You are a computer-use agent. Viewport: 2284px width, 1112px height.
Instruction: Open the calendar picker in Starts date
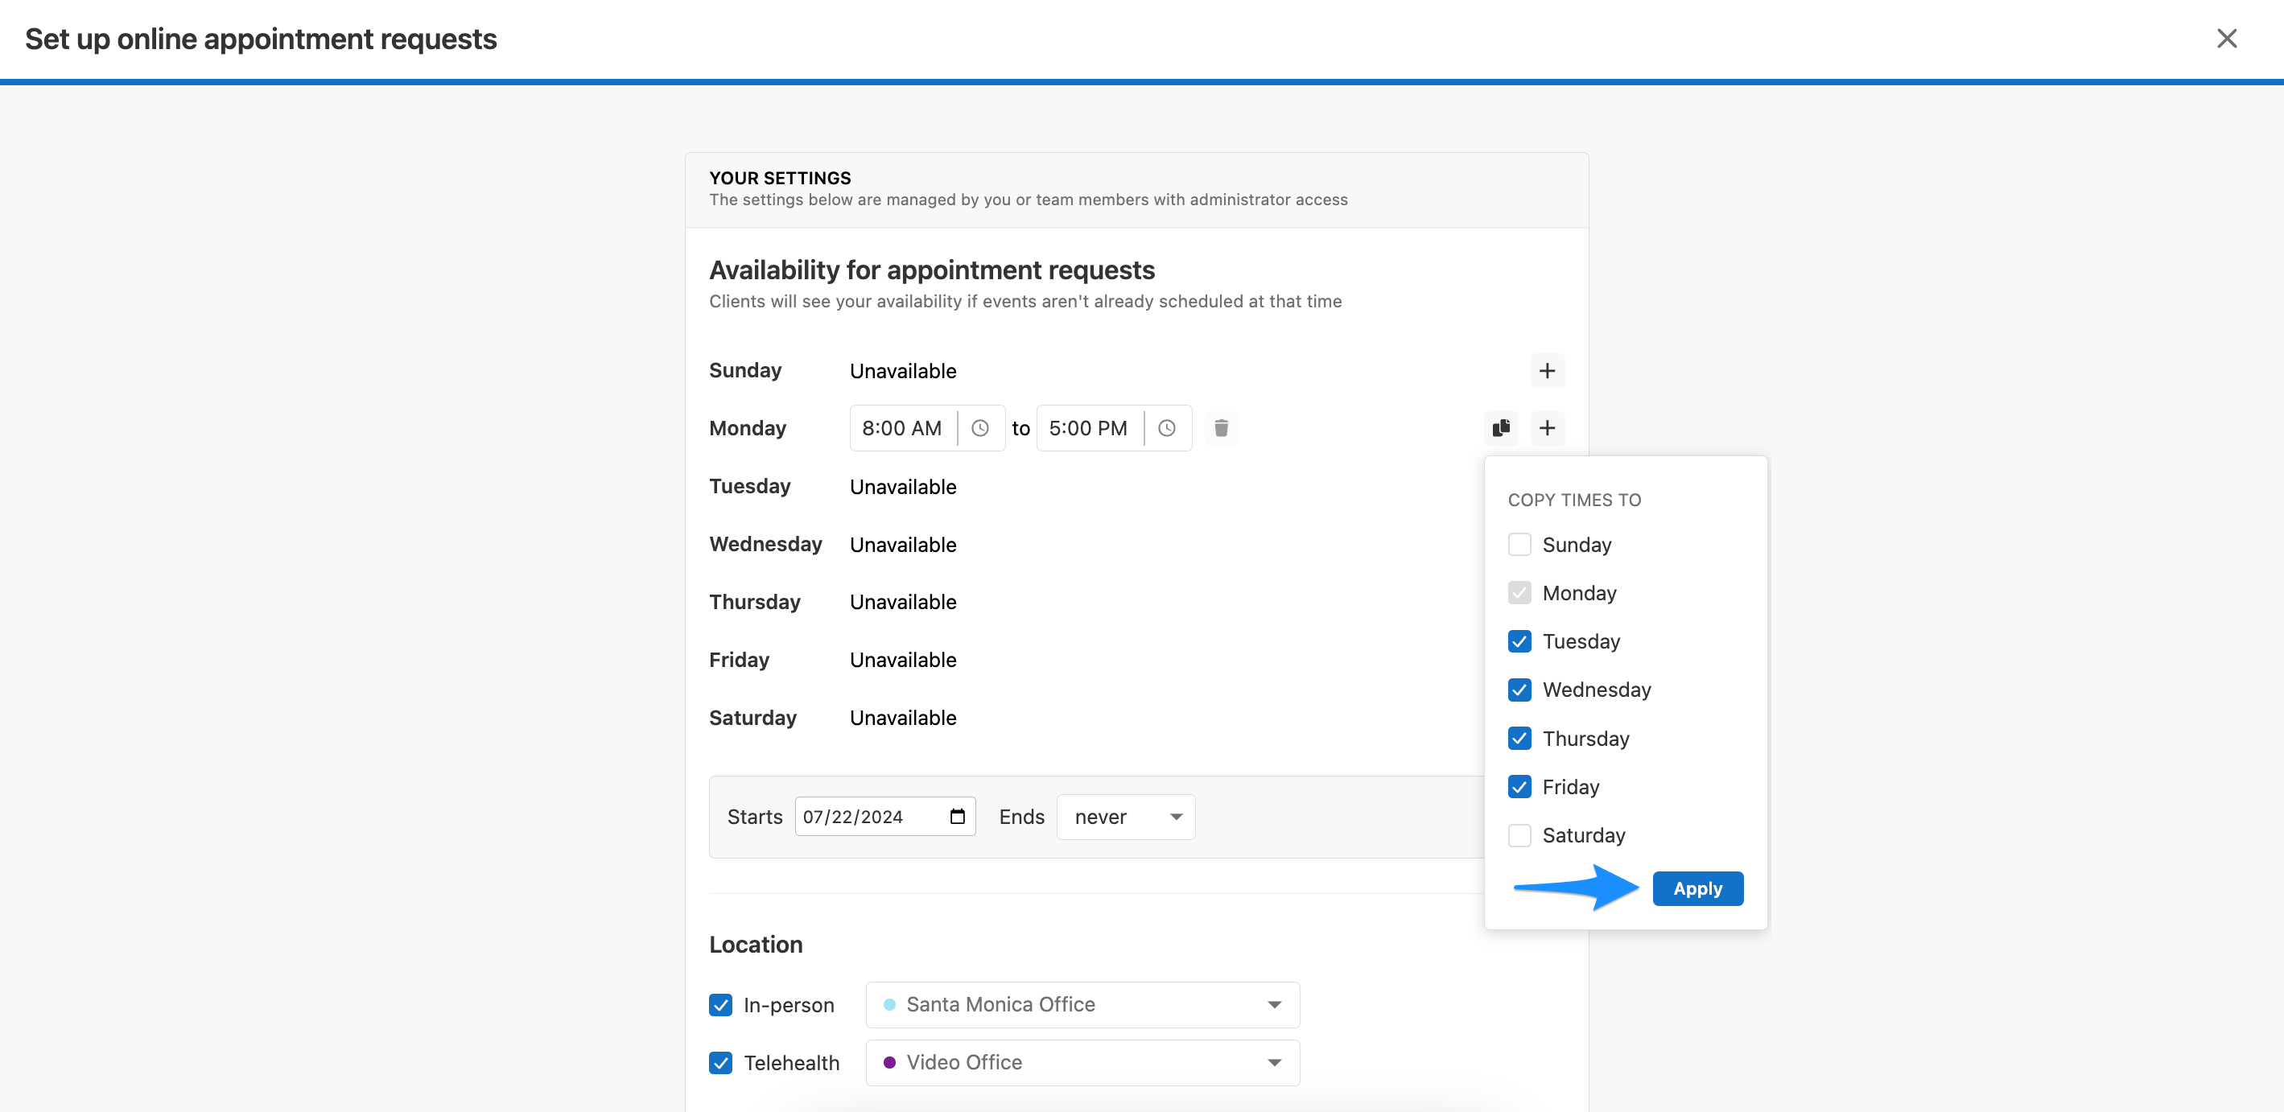pos(958,817)
